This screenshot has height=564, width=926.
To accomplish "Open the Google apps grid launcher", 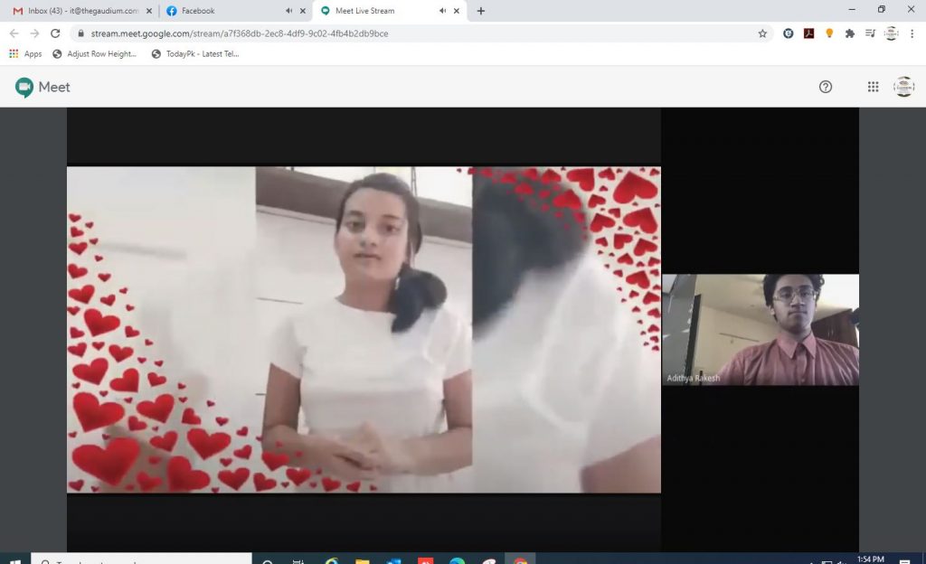I will 873,87.
